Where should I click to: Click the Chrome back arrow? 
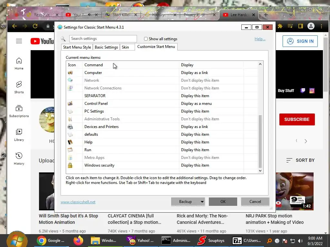pos(15,26)
